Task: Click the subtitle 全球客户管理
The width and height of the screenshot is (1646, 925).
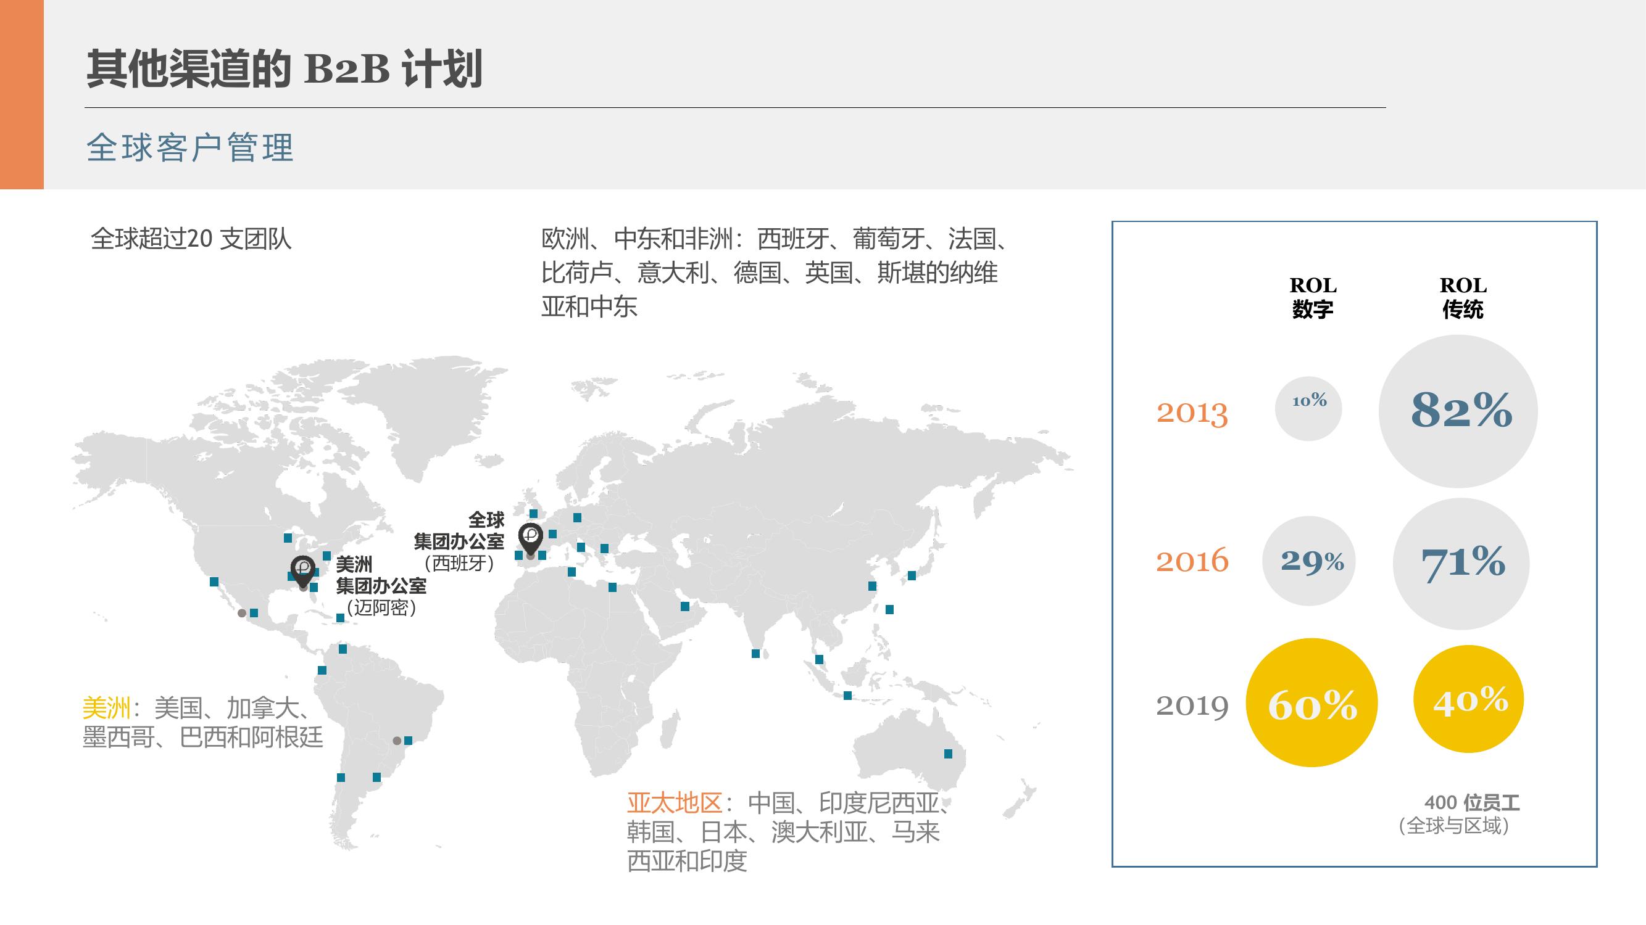Action: click(189, 147)
